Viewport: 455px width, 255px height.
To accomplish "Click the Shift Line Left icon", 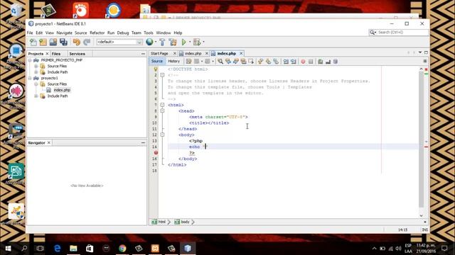I will click(286, 62).
